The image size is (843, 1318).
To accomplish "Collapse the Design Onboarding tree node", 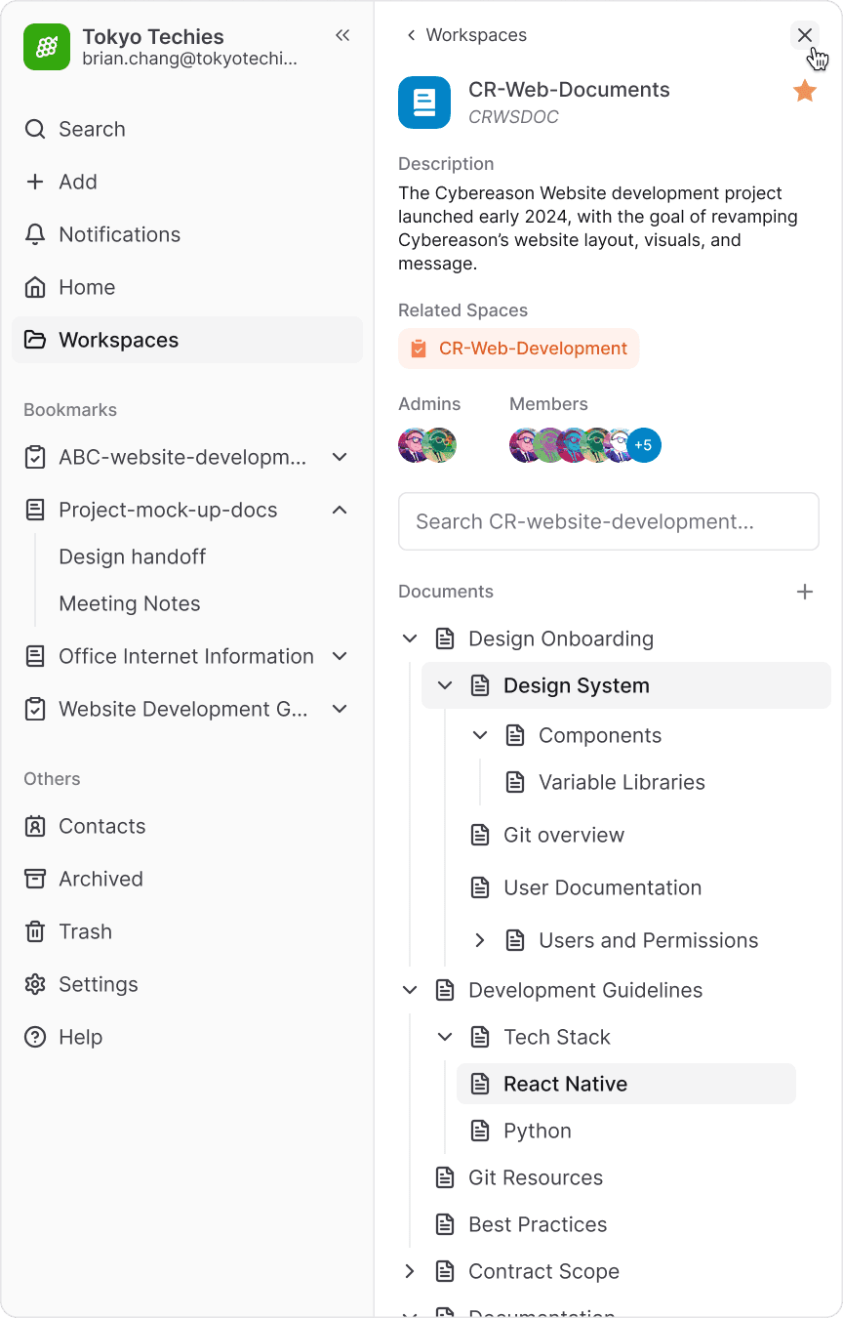I will click(x=410, y=638).
